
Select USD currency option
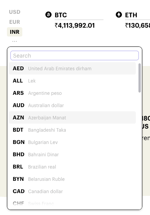[x=15, y=12]
